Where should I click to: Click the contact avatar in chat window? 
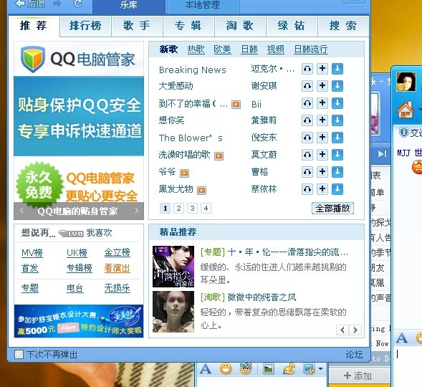[x=406, y=82]
